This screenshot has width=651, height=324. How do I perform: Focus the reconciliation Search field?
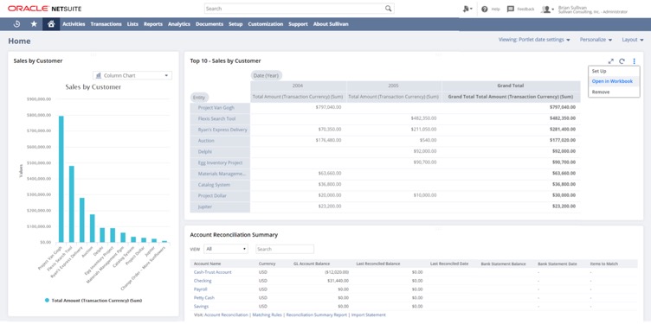tap(285, 249)
